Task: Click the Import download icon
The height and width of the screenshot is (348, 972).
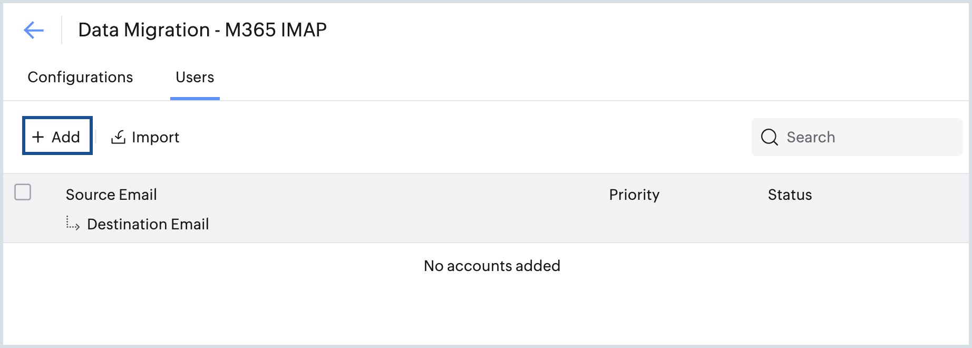Action: (118, 137)
